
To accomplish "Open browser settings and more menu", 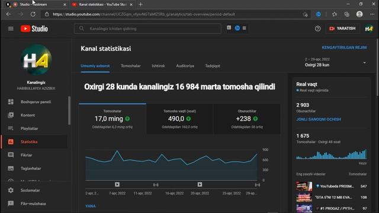I will 372,14.
